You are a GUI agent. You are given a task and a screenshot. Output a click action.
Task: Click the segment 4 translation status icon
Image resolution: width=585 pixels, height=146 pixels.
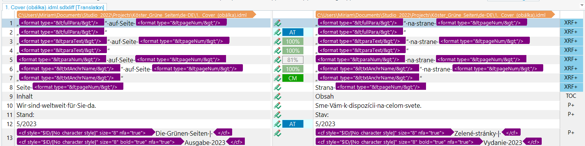(x=277, y=50)
